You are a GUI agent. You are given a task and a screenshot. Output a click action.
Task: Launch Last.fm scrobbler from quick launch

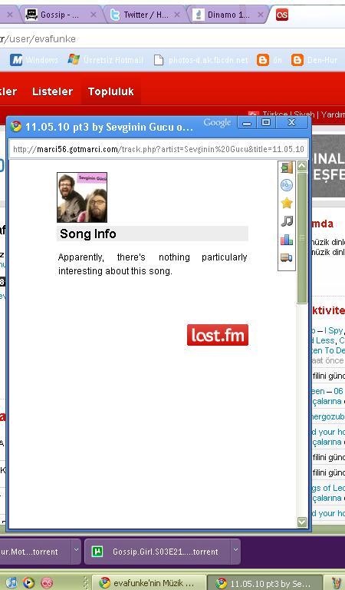point(47,582)
